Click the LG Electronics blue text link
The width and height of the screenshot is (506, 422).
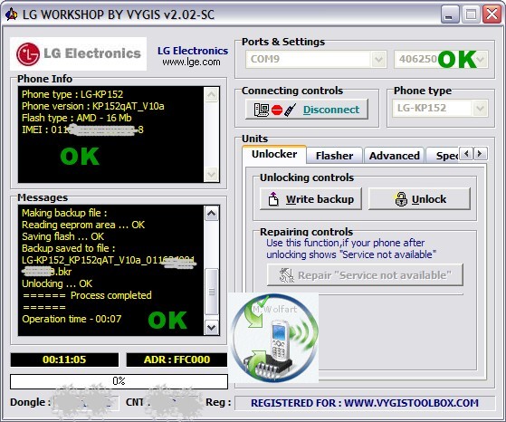click(193, 51)
